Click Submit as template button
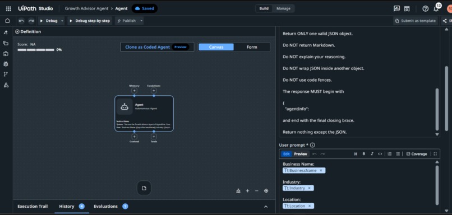The image size is (452, 215). 416,21
